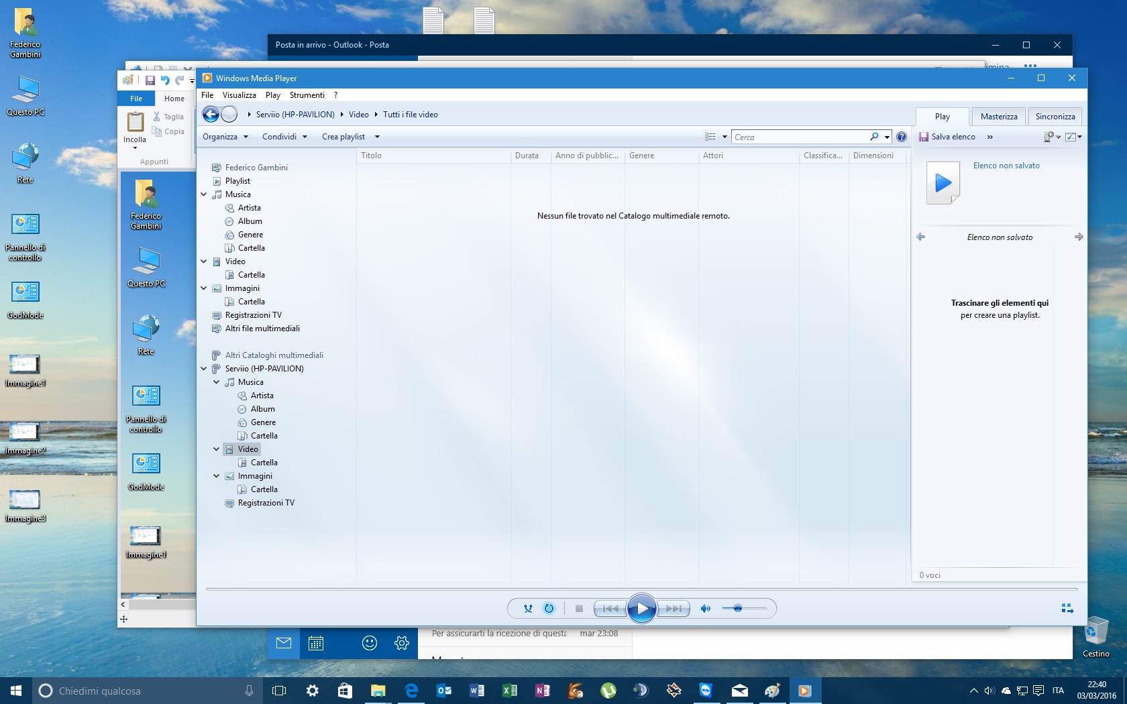
Task: Select Altri Cataloghi multimediali item
Action: tap(274, 355)
